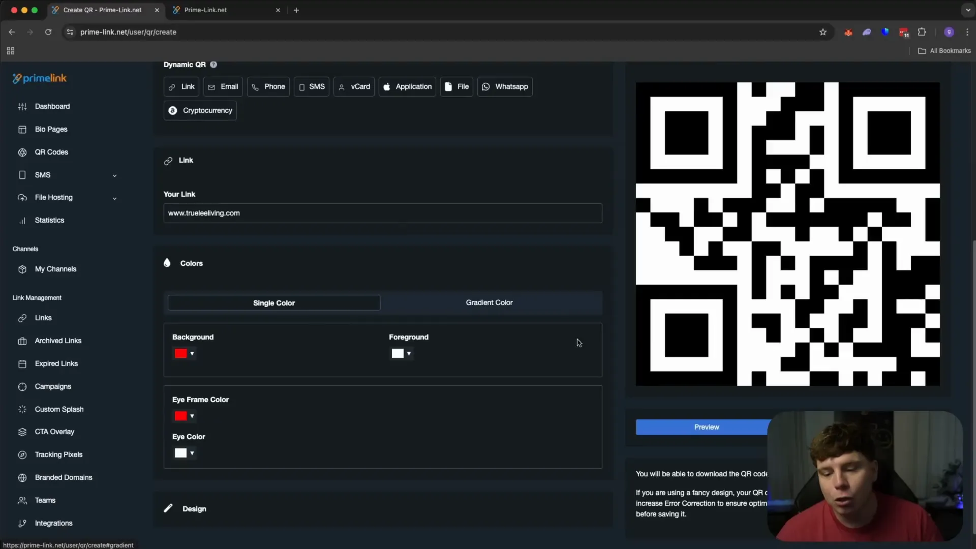The width and height of the screenshot is (976, 549).
Task: Click the Archived Links icon
Action: [x=22, y=341]
